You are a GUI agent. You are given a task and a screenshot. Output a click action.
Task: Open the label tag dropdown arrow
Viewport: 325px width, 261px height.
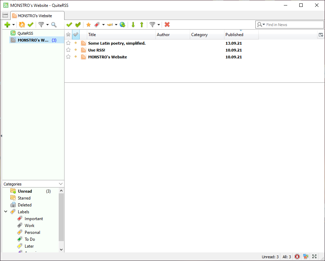[103, 25]
